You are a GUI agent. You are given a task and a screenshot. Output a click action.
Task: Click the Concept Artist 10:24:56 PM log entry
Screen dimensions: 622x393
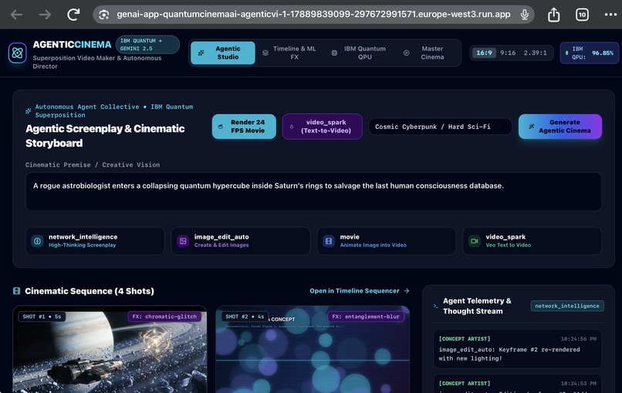[517, 348]
